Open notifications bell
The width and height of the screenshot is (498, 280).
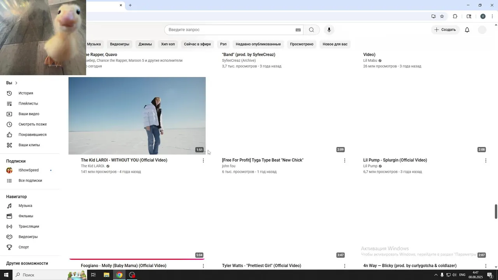click(467, 30)
